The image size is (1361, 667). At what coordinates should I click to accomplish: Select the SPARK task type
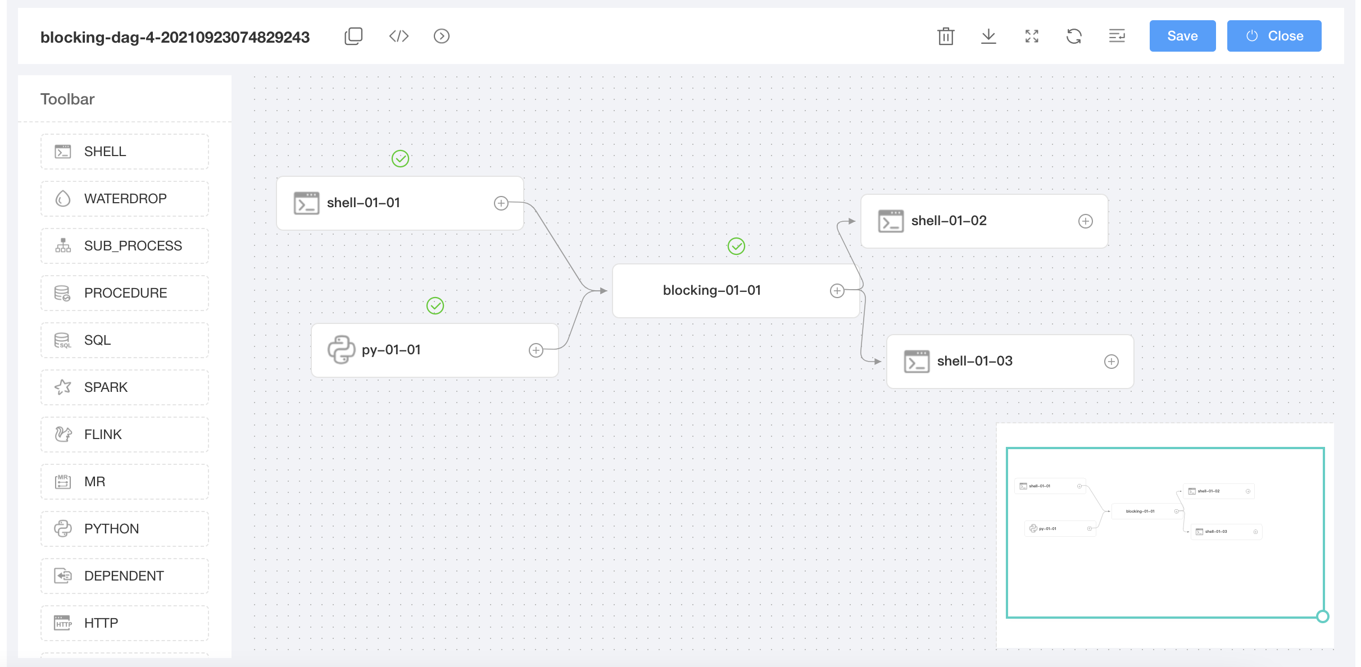(x=125, y=387)
